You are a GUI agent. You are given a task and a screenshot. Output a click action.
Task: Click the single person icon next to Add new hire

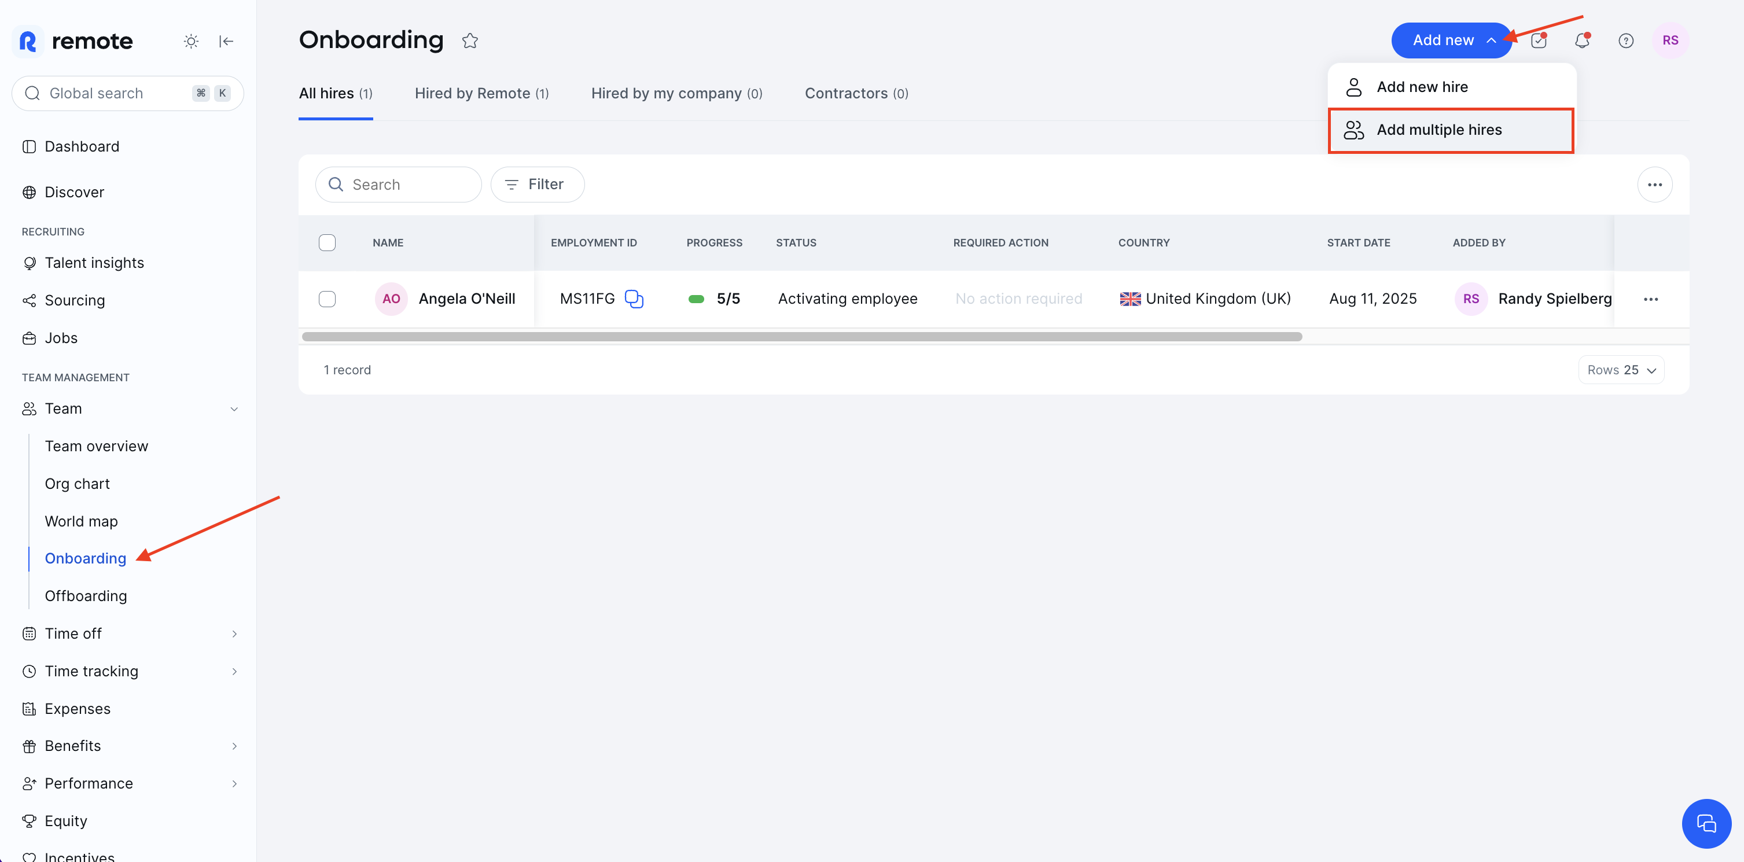[x=1353, y=87]
